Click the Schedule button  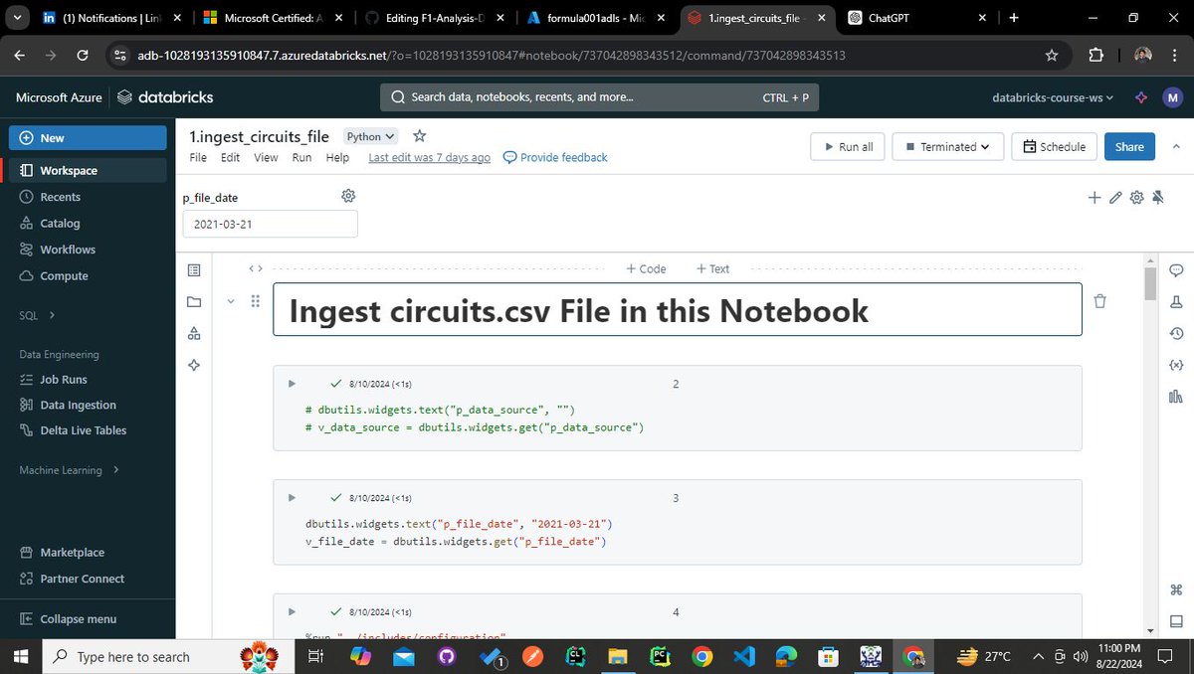click(x=1054, y=147)
